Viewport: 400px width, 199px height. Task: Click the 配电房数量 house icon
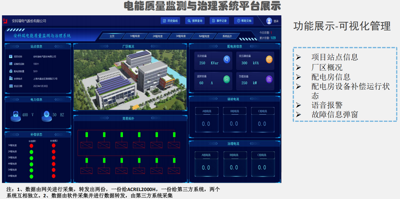tap(11, 71)
